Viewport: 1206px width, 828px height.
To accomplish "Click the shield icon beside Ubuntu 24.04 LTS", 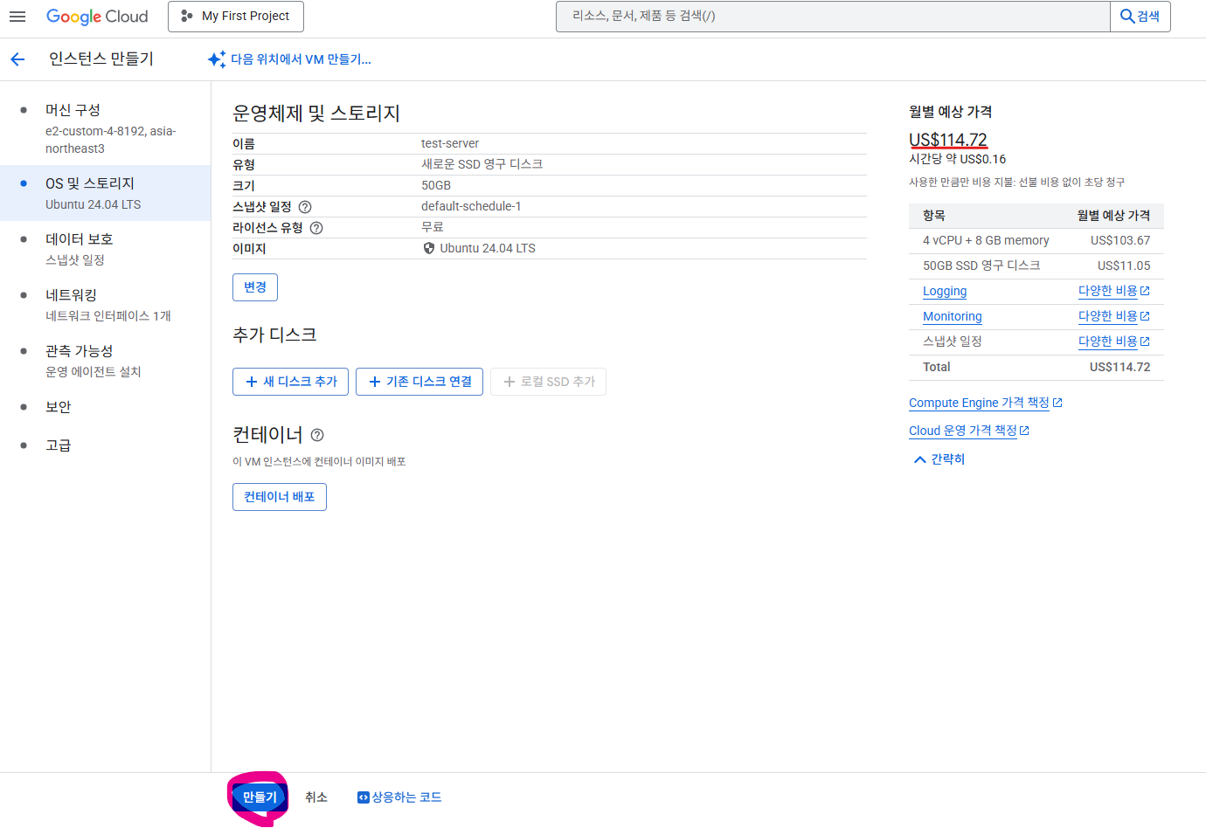I will coord(429,248).
